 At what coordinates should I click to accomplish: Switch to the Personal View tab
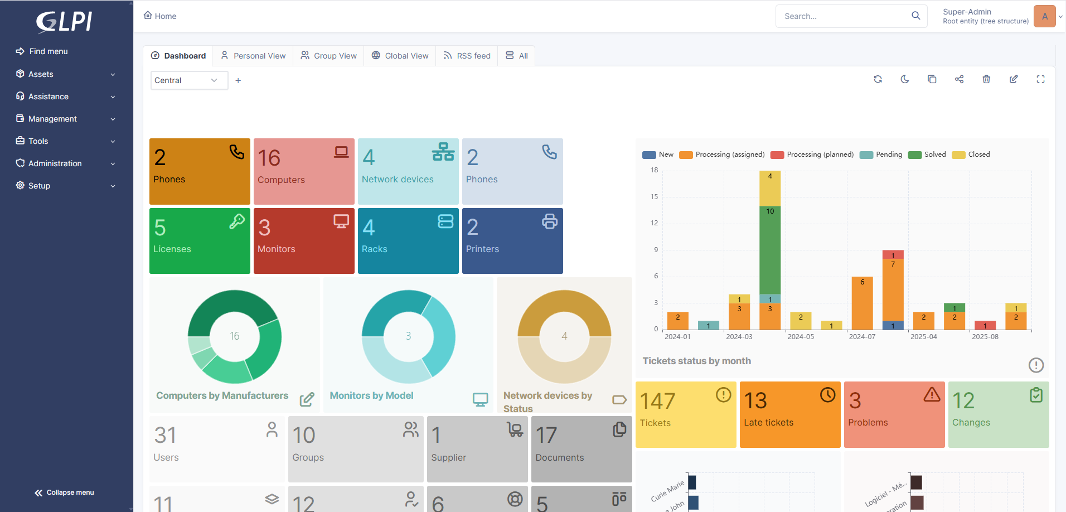pos(253,56)
